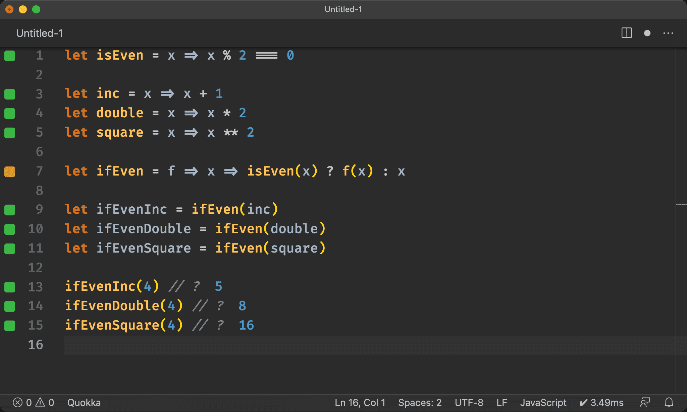Viewport: 687px width, 412px height.
Task: Click line number 2 in gutter
Action: coord(40,74)
